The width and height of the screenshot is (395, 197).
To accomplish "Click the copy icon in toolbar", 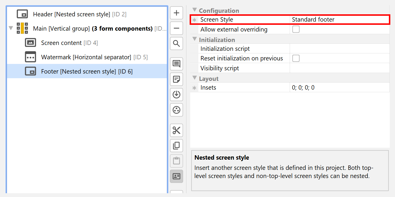I will click(x=176, y=146).
